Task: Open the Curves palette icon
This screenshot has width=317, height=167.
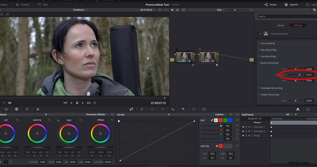Action: pos(131,109)
